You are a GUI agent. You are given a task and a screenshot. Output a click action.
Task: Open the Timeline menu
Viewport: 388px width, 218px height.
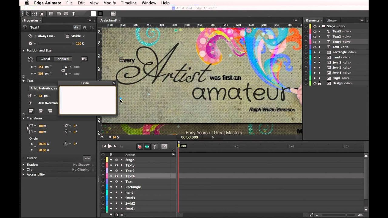(129, 3)
